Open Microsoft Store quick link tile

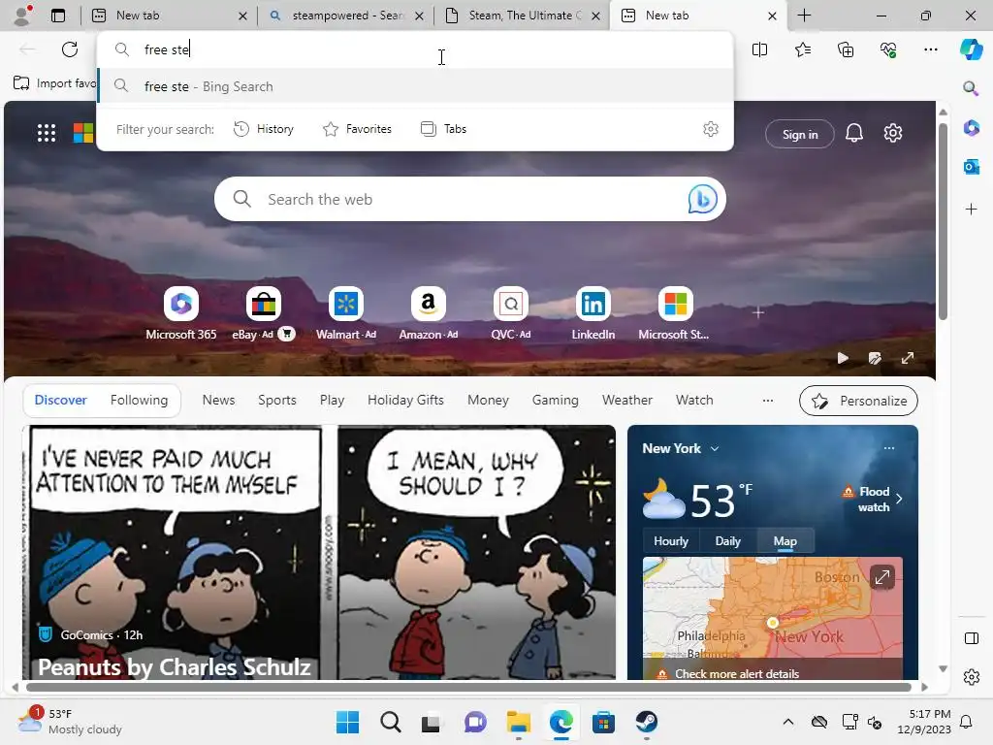pos(675,313)
